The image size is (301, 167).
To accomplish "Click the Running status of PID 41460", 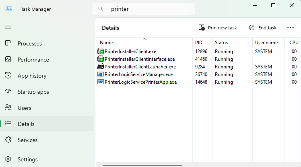I will click(x=224, y=59).
